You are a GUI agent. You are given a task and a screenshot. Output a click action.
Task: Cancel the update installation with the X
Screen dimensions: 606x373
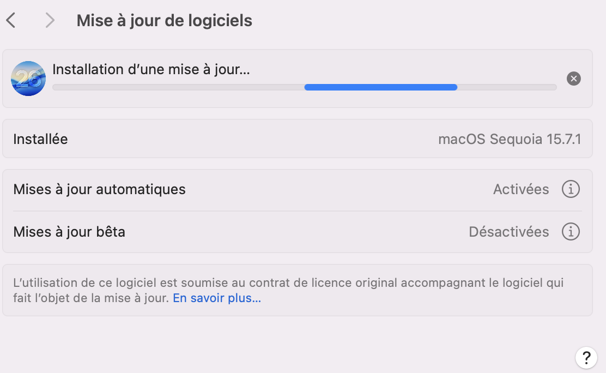coord(573,79)
